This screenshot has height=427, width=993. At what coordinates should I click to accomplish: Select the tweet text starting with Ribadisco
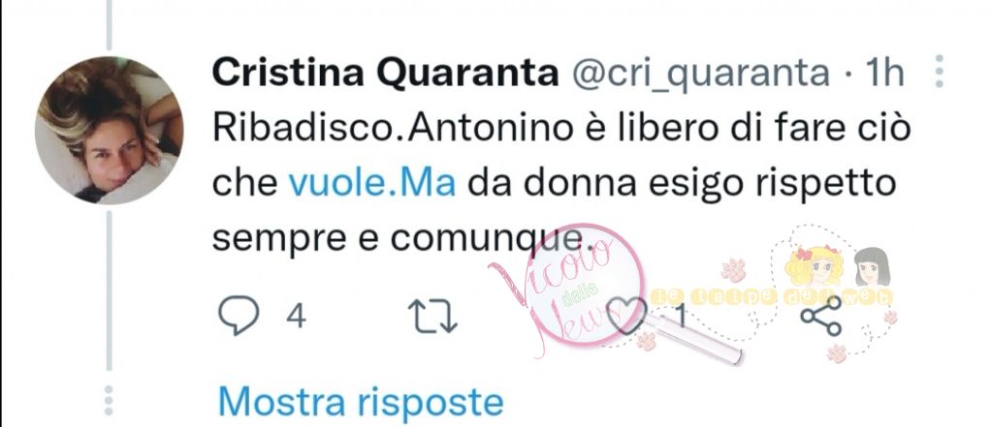(x=561, y=183)
